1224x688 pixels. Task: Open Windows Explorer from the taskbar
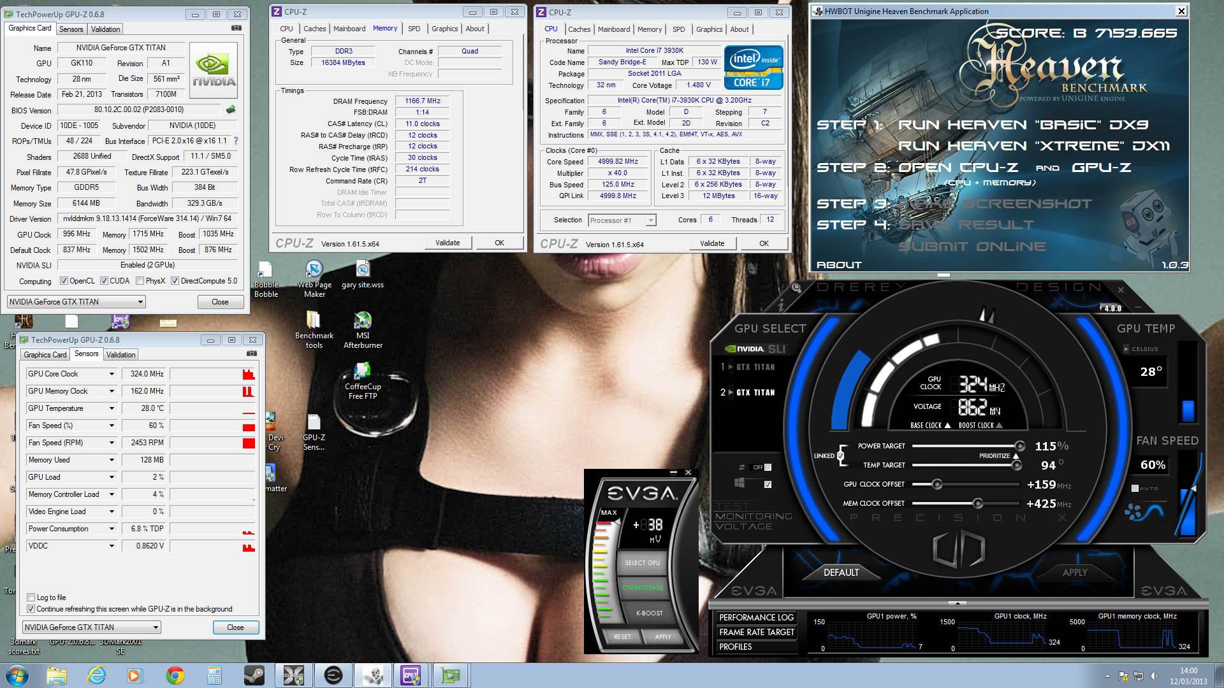click(56, 675)
